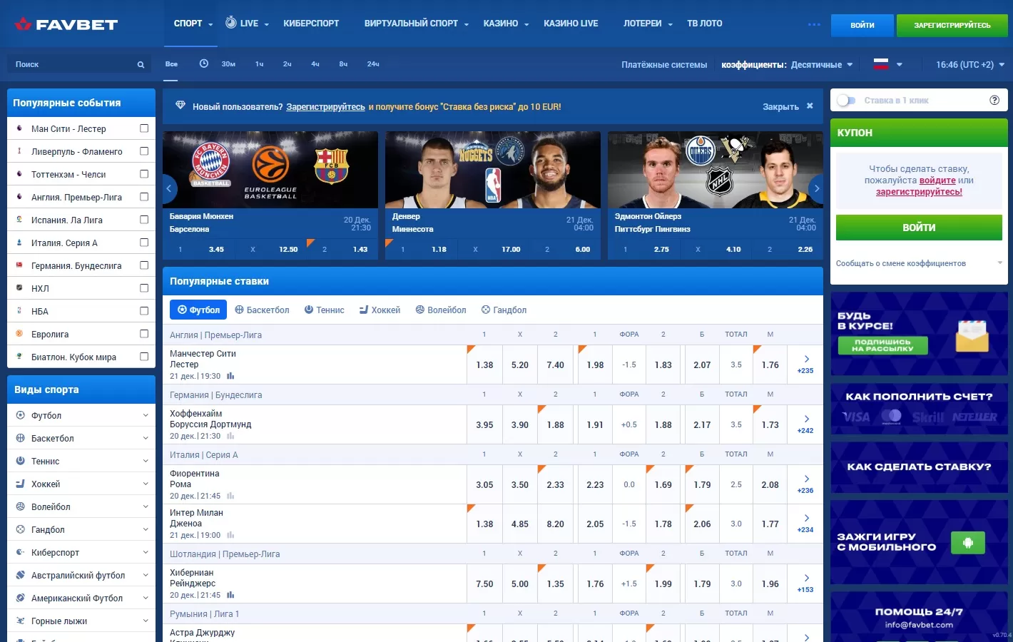Click the FAVBET logo

(x=66, y=24)
